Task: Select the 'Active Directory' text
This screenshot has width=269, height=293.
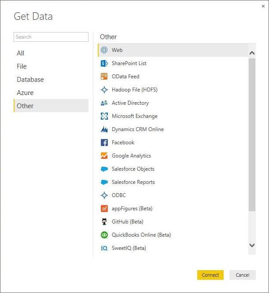Action: [130, 103]
